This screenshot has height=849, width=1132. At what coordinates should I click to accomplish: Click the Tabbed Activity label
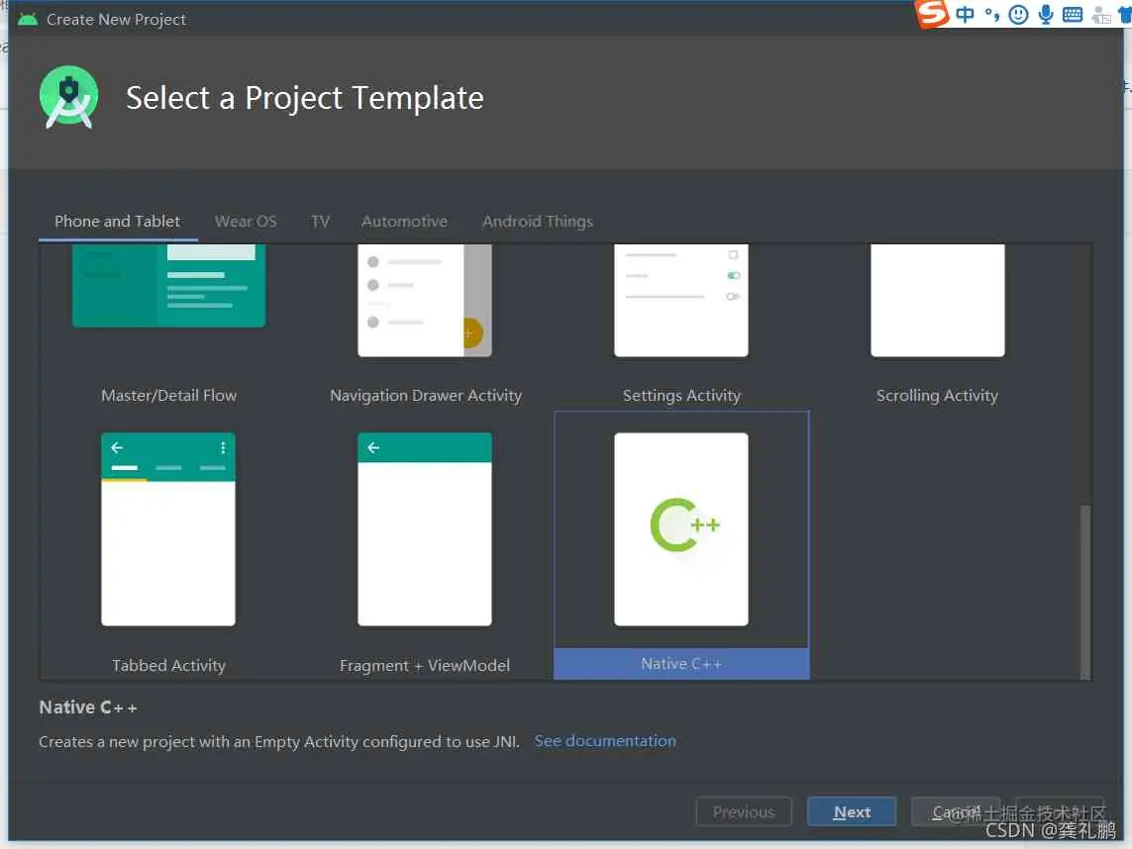(168, 665)
